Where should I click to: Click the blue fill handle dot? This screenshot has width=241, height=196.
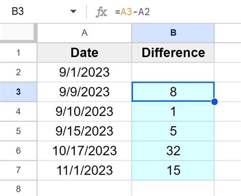(215, 102)
